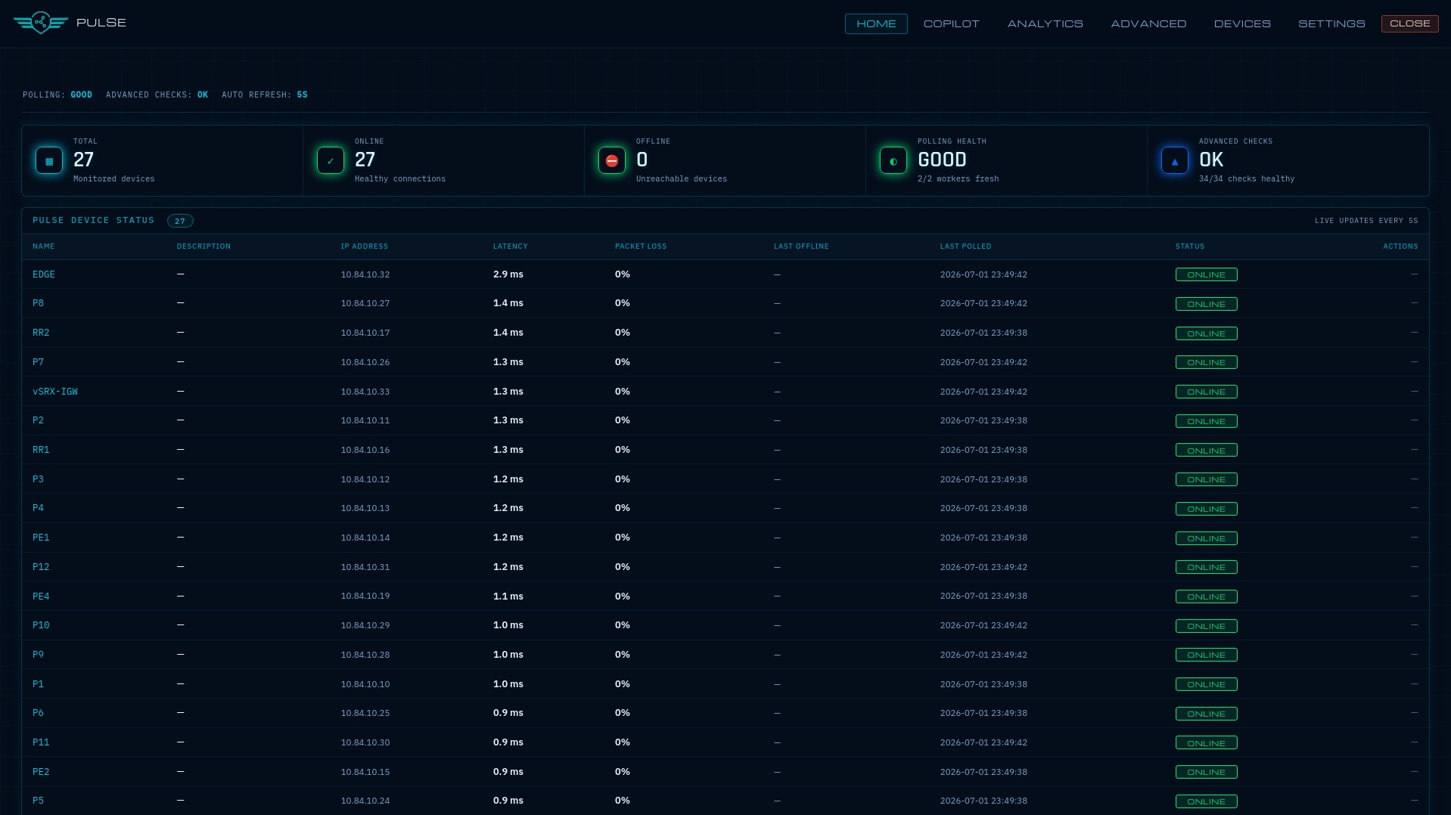The width and height of the screenshot is (1451, 815).
Task: Sort by the Packet Loss column header
Action: (x=640, y=246)
